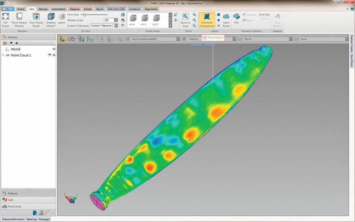
Task: Click the Whisker Scale value field
Action: (108, 20)
